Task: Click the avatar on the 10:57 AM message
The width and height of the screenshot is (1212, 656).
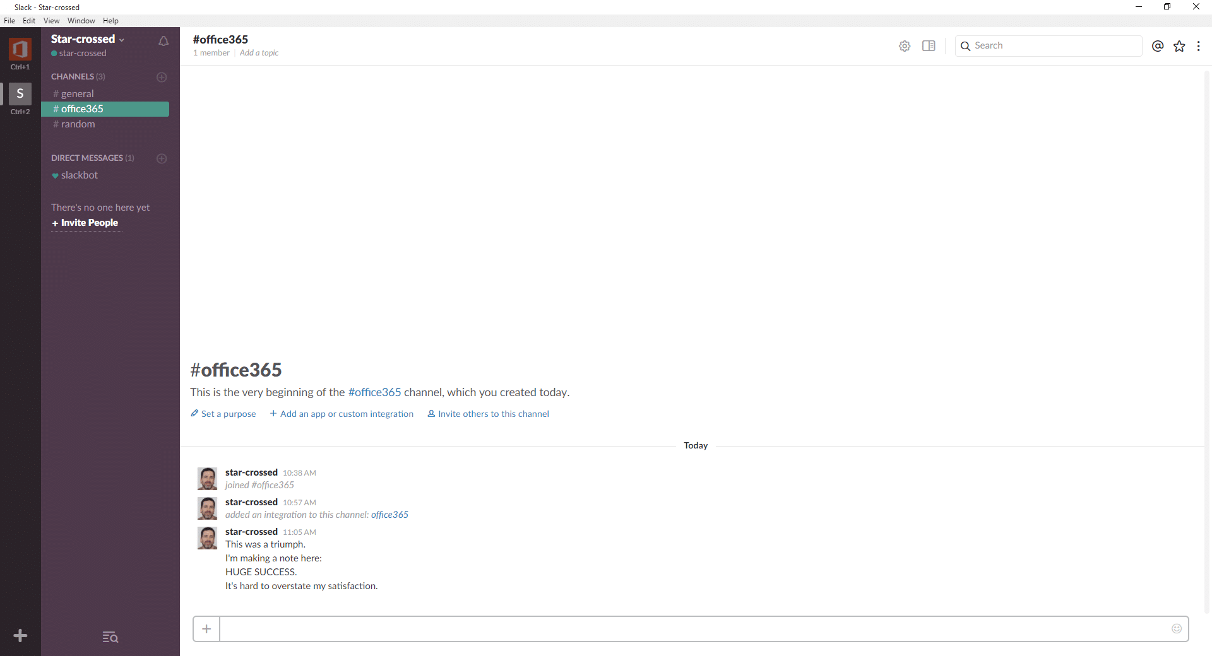Action: 207,508
